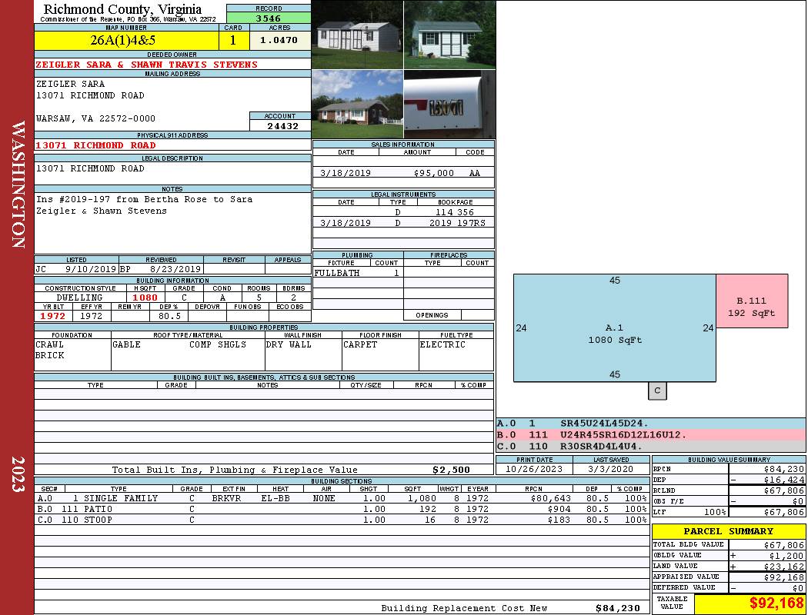
Task: Select the C.0 110 Stoop section row
Action: (x=342, y=520)
